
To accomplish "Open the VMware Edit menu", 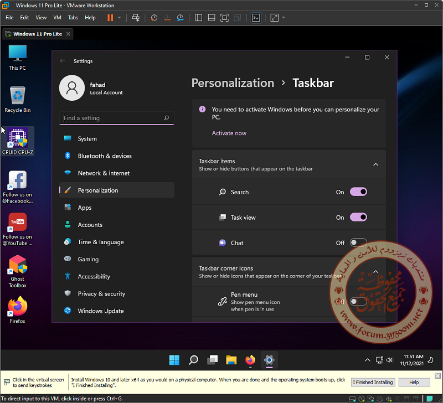I will tap(24, 18).
